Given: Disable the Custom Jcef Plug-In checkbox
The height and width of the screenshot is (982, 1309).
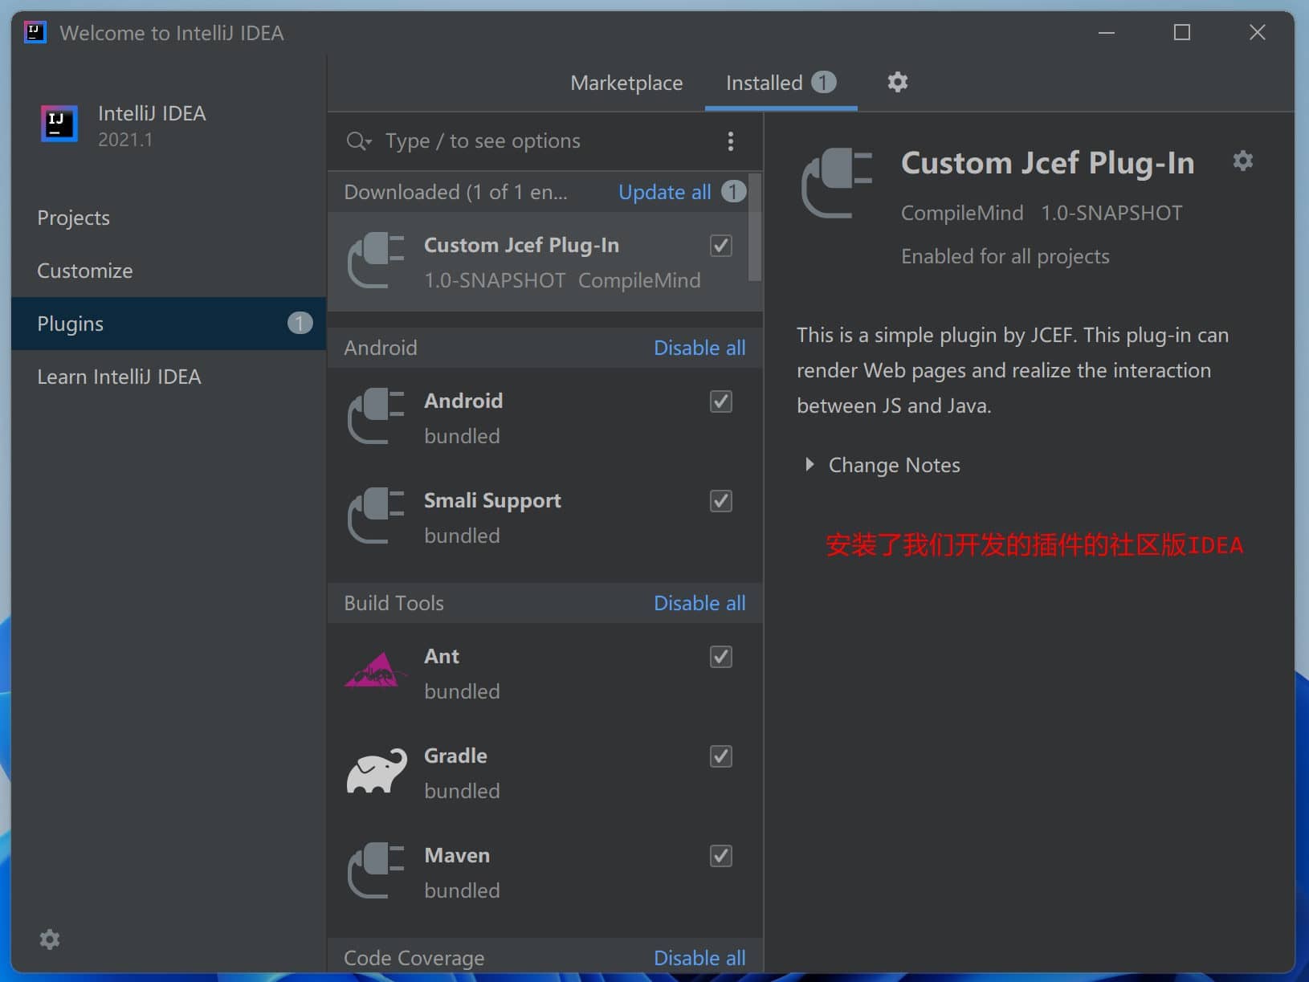Looking at the screenshot, I should (721, 245).
